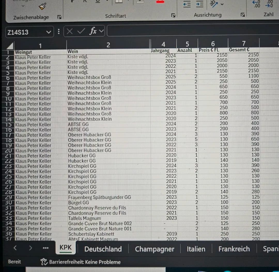
Task: Select column header 5
Action: pos(187,44)
